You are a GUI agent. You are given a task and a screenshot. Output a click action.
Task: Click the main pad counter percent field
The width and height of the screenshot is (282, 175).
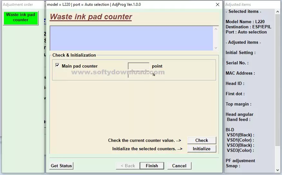138,74
